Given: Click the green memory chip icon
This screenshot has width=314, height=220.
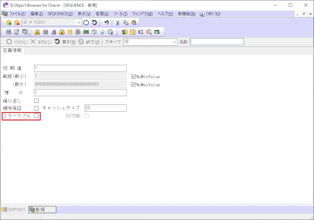Looking at the screenshot, I should coord(86,32).
